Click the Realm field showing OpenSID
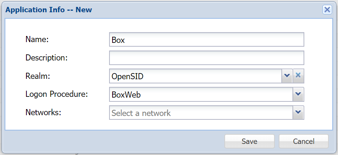338x155 pixels. [x=195, y=76]
